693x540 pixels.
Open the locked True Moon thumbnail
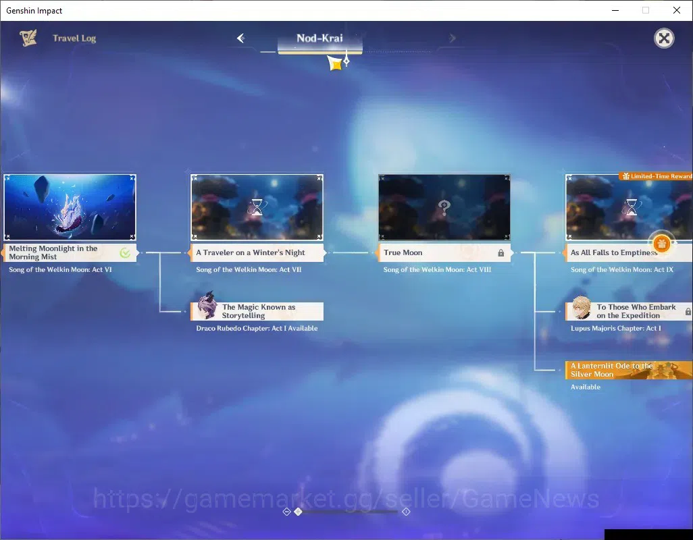click(x=444, y=207)
